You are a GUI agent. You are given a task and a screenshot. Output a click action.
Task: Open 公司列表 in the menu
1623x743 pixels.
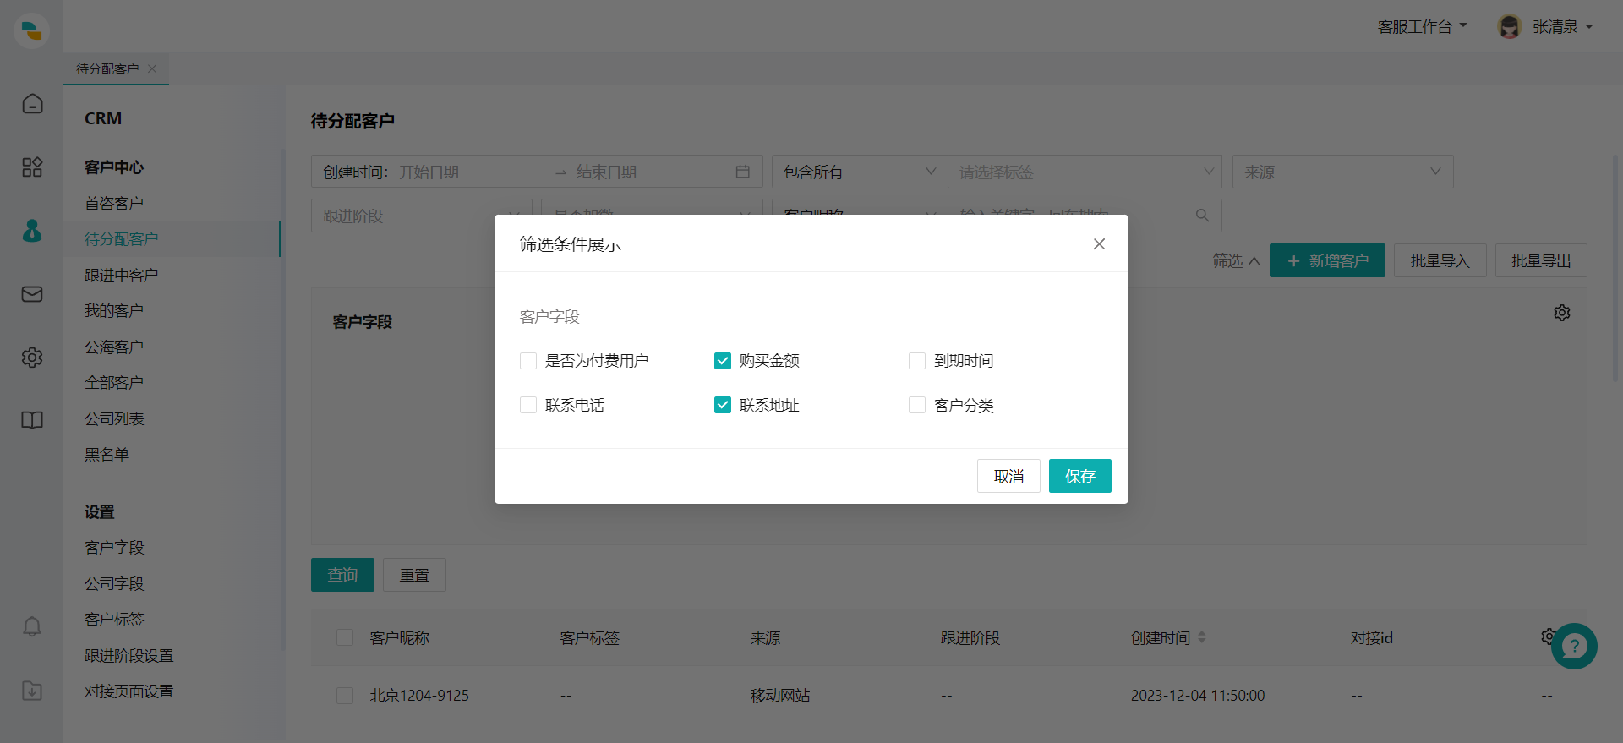tap(114, 418)
